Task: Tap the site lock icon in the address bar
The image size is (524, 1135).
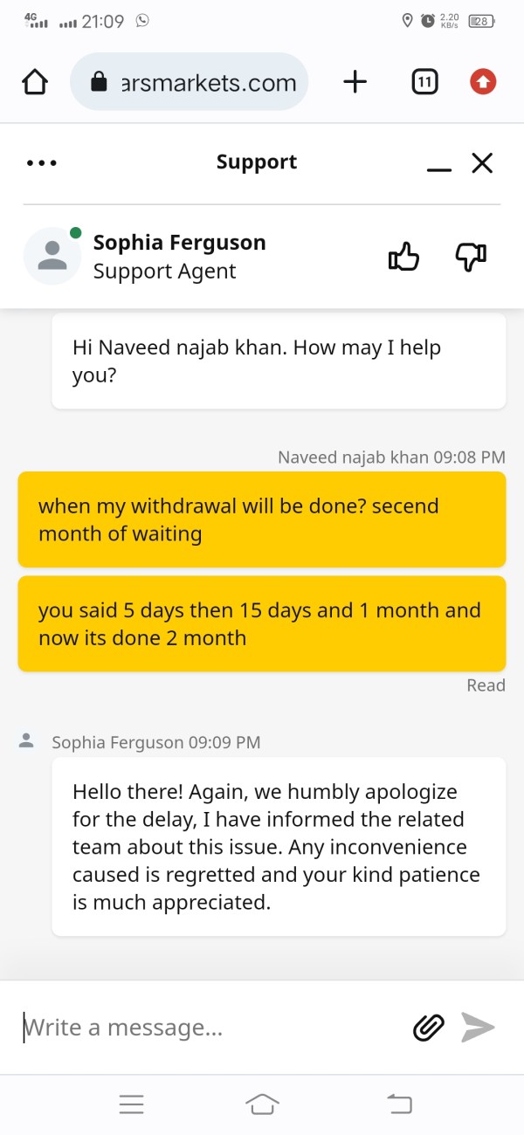Action: [99, 83]
